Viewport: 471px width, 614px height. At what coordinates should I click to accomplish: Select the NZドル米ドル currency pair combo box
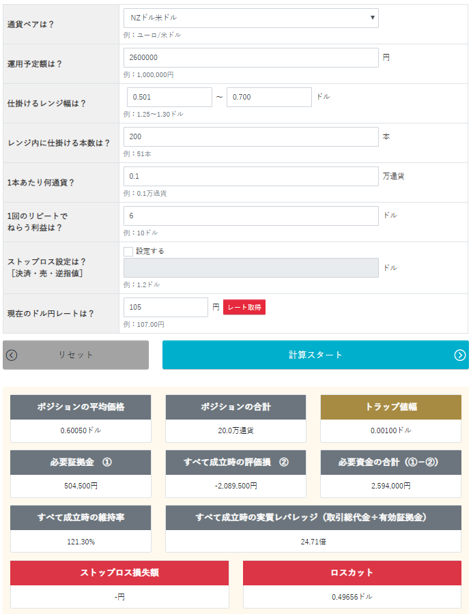click(x=251, y=18)
